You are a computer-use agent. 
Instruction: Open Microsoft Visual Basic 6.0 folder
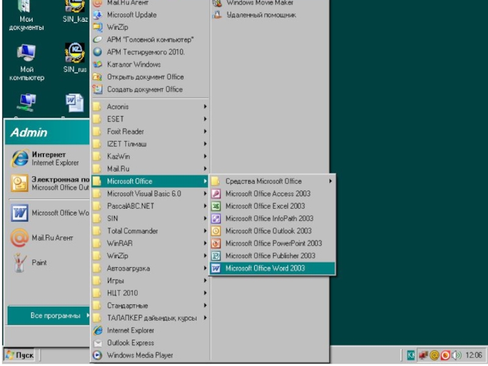[x=150, y=193]
